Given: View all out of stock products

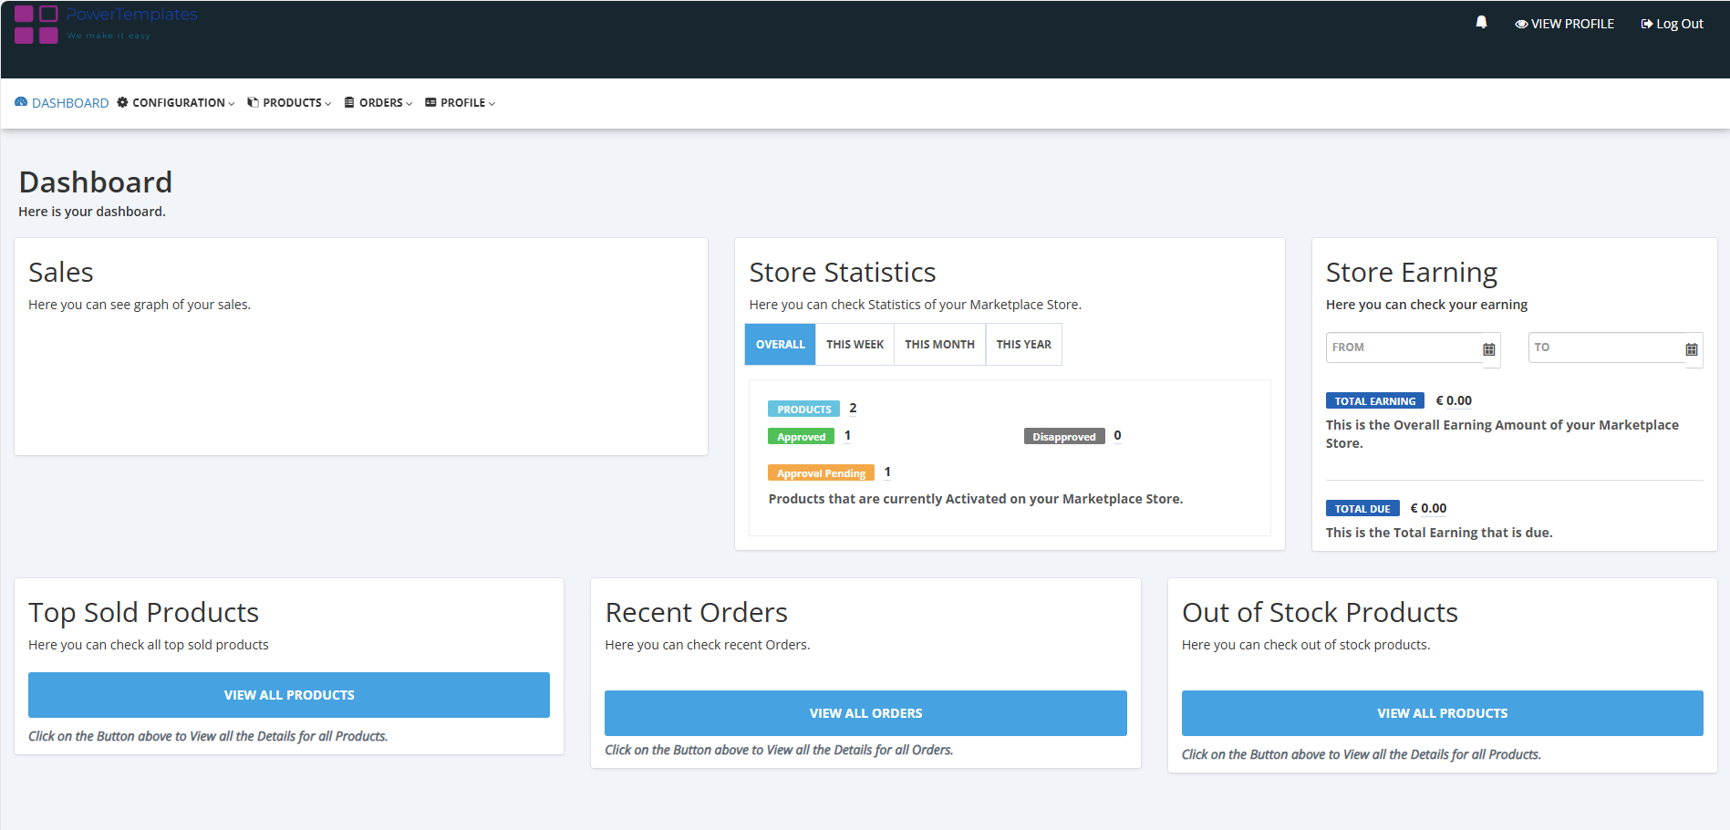Looking at the screenshot, I should [x=1442, y=713].
